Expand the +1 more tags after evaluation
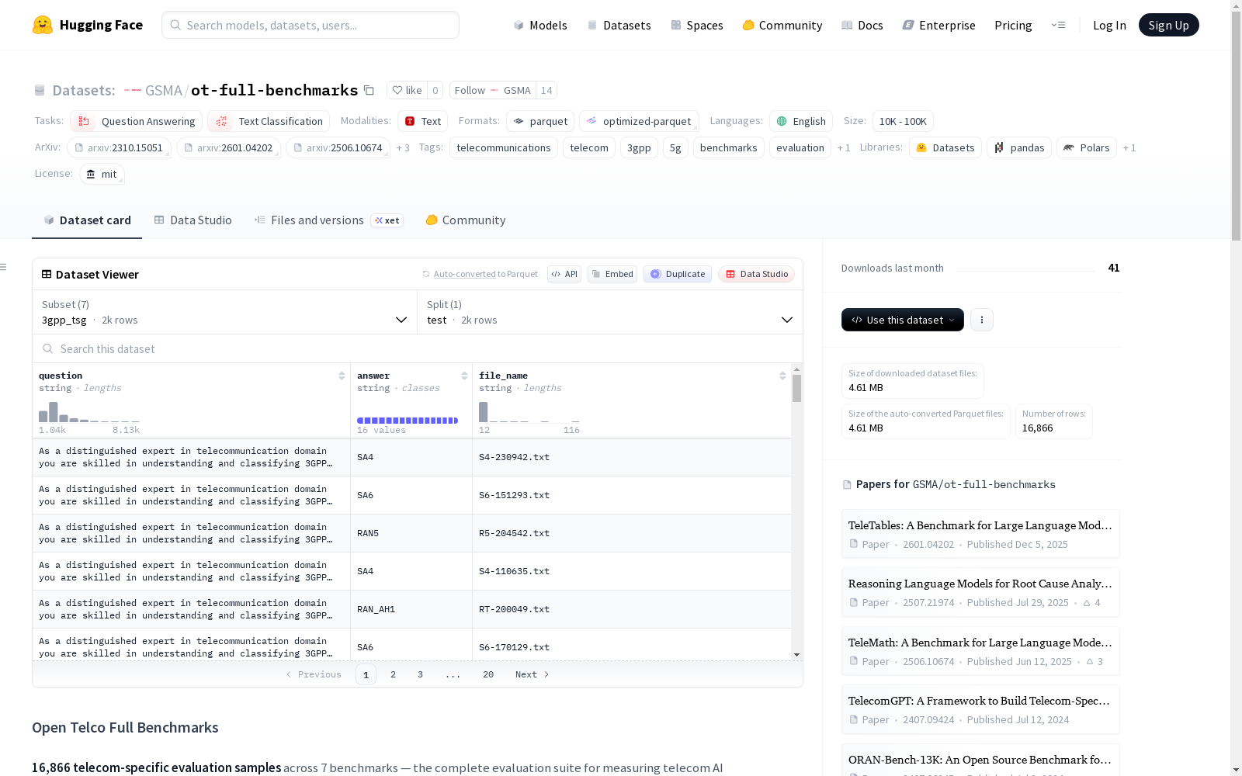 pos(844,147)
